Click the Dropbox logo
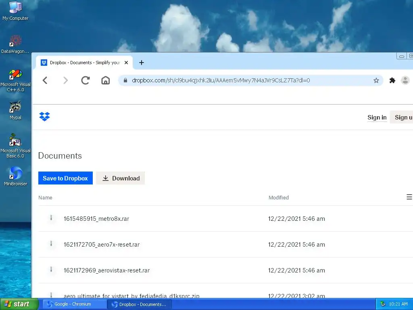This screenshot has width=413, height=310. click(44, 116)
